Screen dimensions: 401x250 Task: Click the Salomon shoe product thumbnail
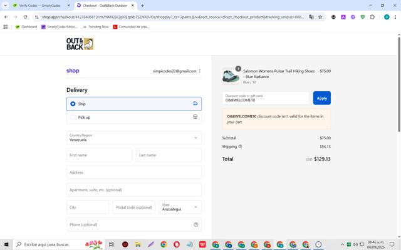[x=231, y=76]
